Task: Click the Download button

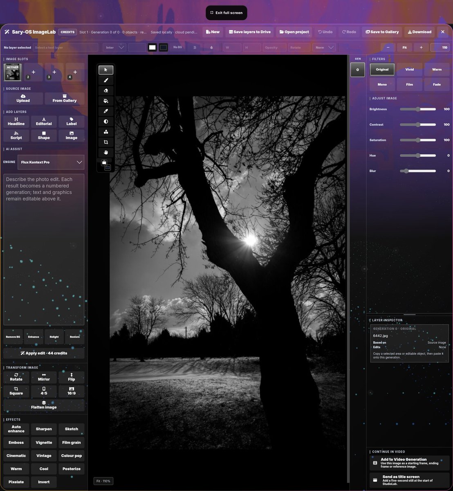Action: pyautogui.click(x=419, y=32)
